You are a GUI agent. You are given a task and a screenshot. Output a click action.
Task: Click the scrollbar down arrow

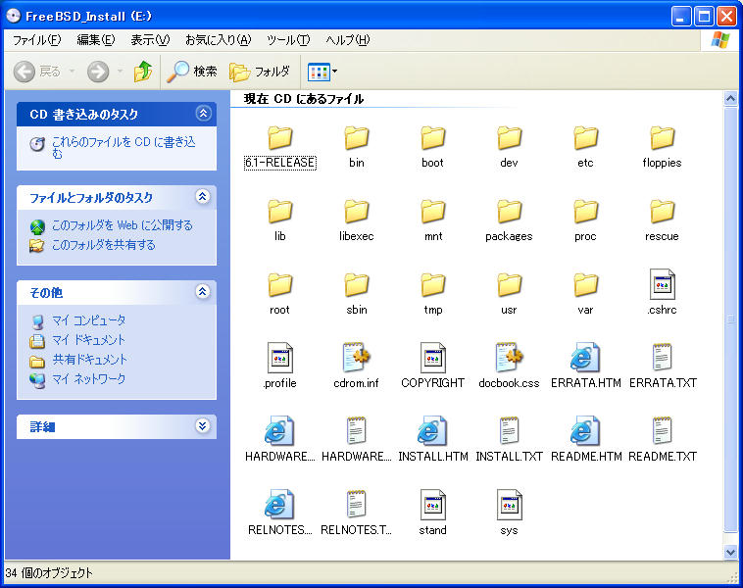tap(730, 552)
